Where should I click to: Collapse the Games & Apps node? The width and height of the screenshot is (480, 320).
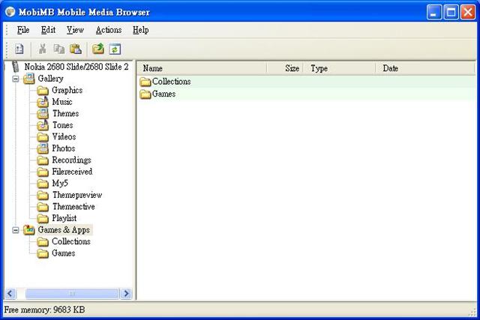[x=16, y=230]
